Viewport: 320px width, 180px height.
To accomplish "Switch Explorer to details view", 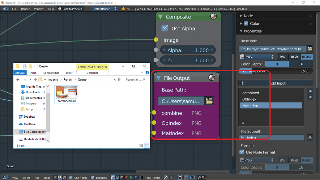I will (141, 145).
